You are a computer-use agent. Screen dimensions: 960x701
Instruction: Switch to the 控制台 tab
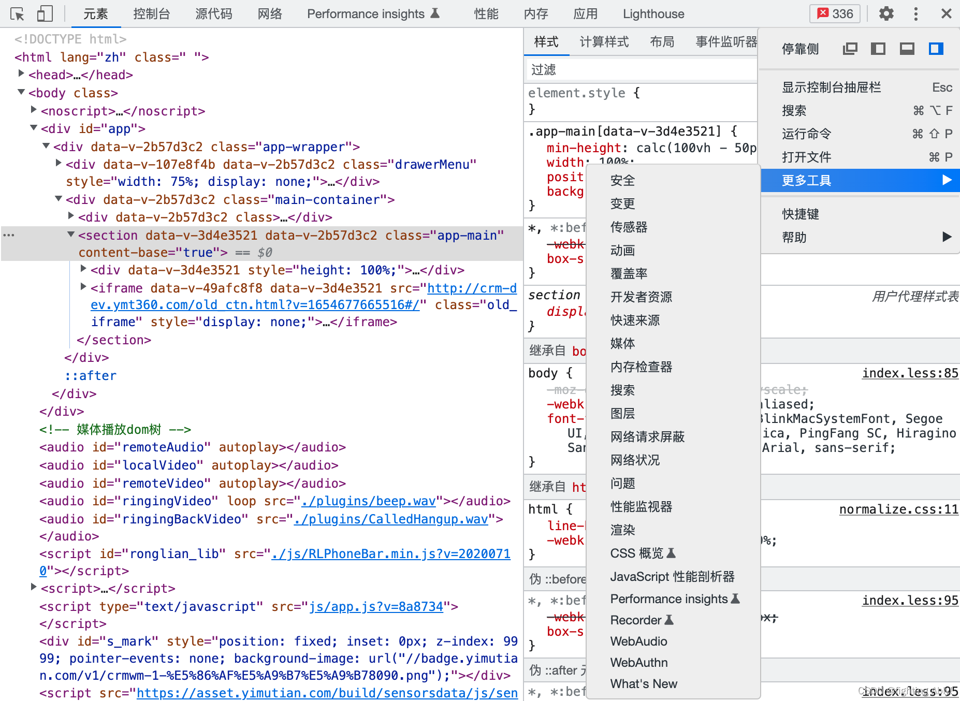pyautogui.click(x=152, y=14)
